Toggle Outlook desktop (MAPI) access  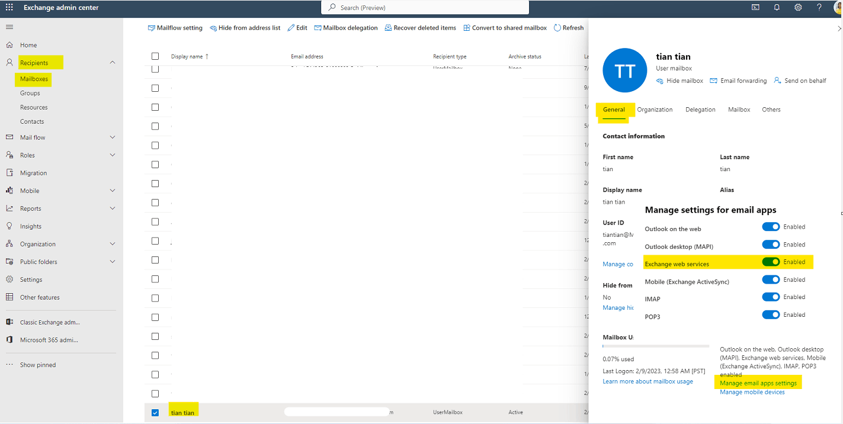point(771,245)
